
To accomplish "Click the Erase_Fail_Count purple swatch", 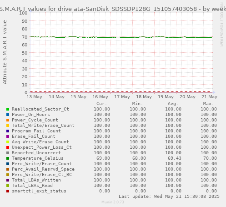I will coord(8,136).
